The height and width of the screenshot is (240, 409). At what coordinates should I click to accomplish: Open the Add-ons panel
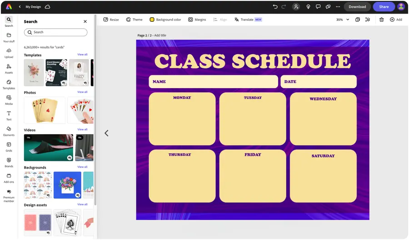[x=9, y=178]
